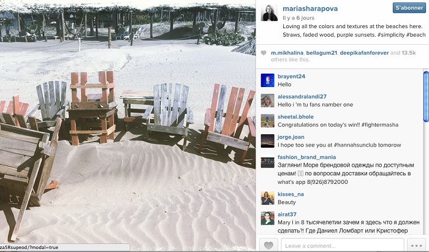Viewport: 429px width, 252px height.
Task: Open the #beach hashtag in caption
Action: 416,35
